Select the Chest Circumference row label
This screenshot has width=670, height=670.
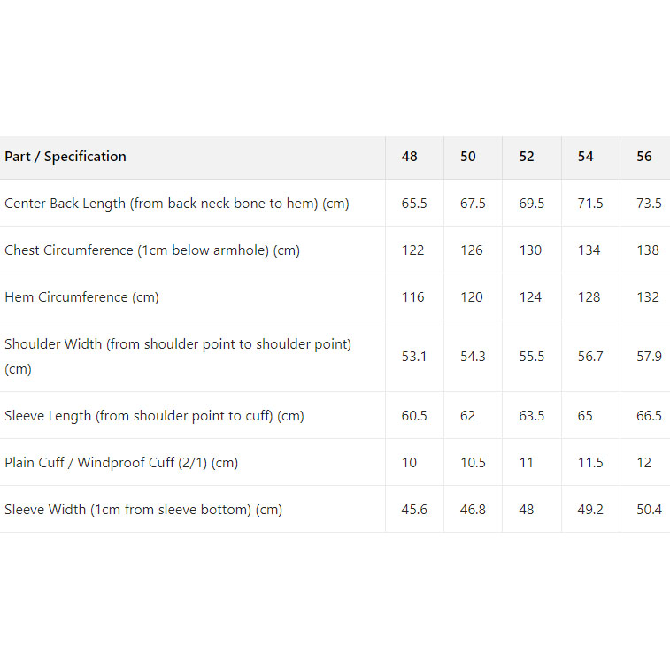pos(152,250)
